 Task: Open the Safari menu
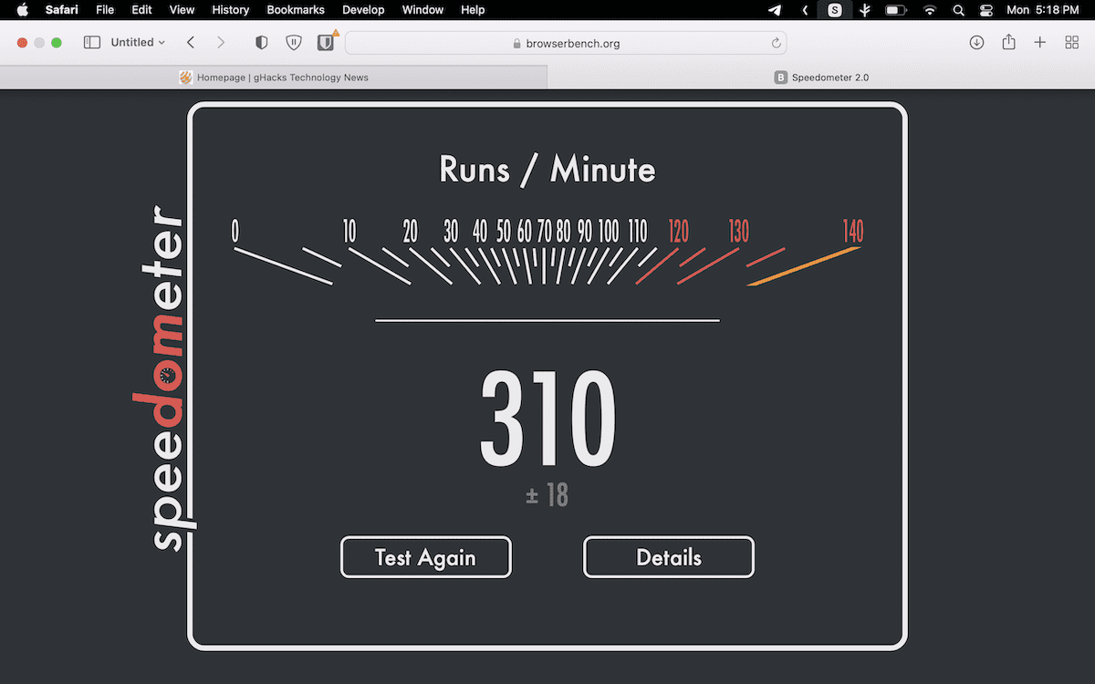pos(62,10)
